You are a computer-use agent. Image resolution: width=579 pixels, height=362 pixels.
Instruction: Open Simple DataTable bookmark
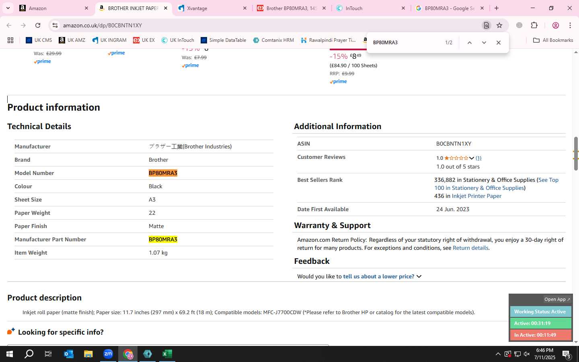tap(223, 40)
